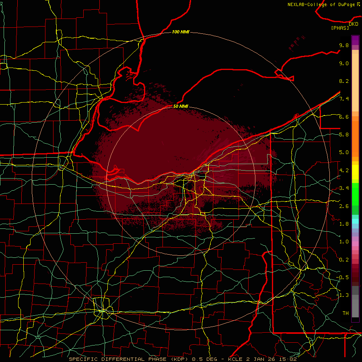Image resolution: width=362 pixels, height=362 pixels.
Task: Pick the purple segment atop the color scale
Action: point(355,40)
